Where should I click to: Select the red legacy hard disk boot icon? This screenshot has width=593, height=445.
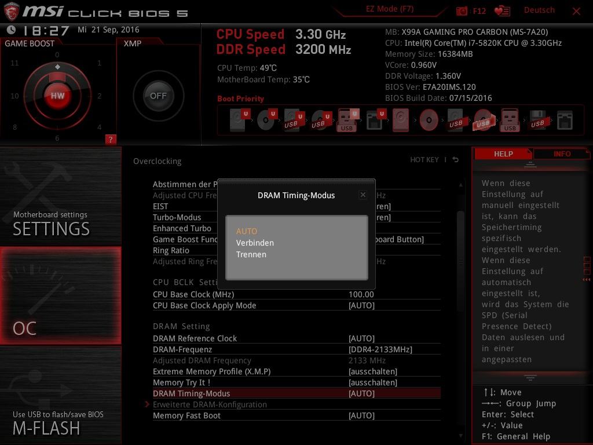click(401, 120)
